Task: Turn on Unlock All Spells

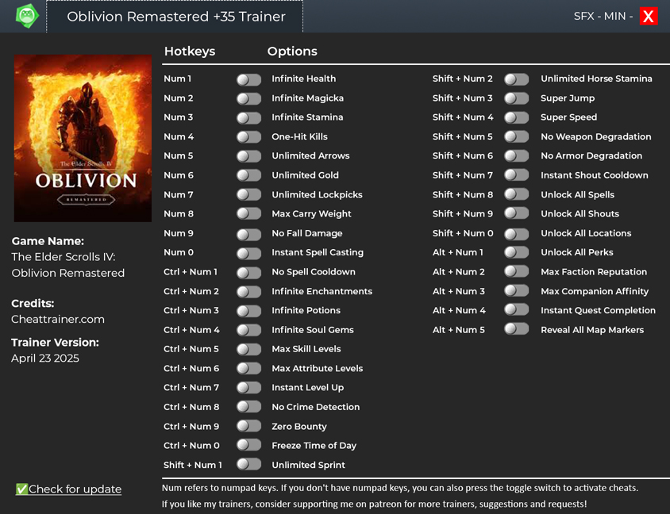Action: click(516, 194)
